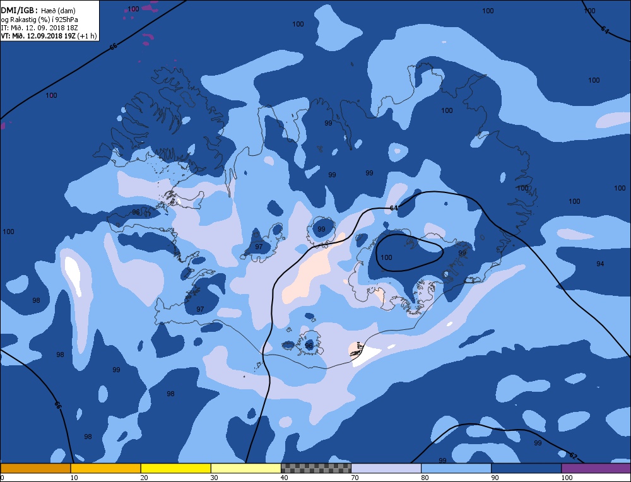The image size is (631, 482).
Task: Click the 'DMI/IGB: Hæð (dam)' title line
Action: point(38,11)
